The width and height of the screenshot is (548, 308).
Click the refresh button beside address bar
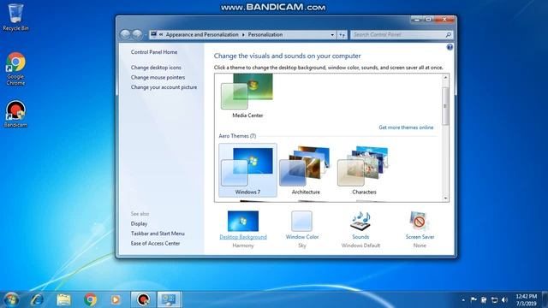pos(342,34)
